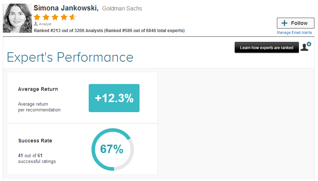
Task: Click the half-filled fifth rating star
Action: pos(73,17)
